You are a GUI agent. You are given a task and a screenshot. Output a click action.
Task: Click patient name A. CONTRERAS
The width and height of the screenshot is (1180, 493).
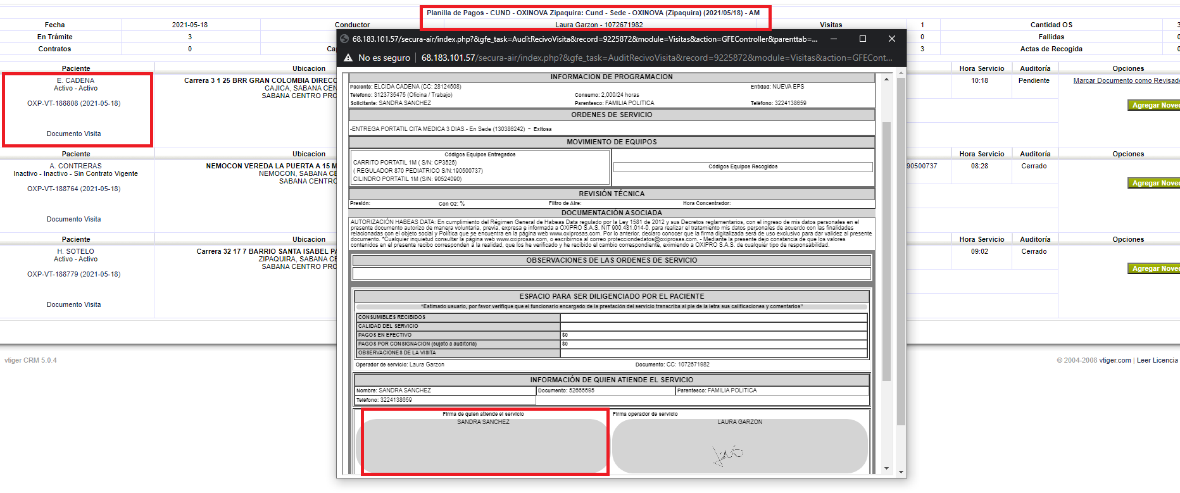point(75,166)
